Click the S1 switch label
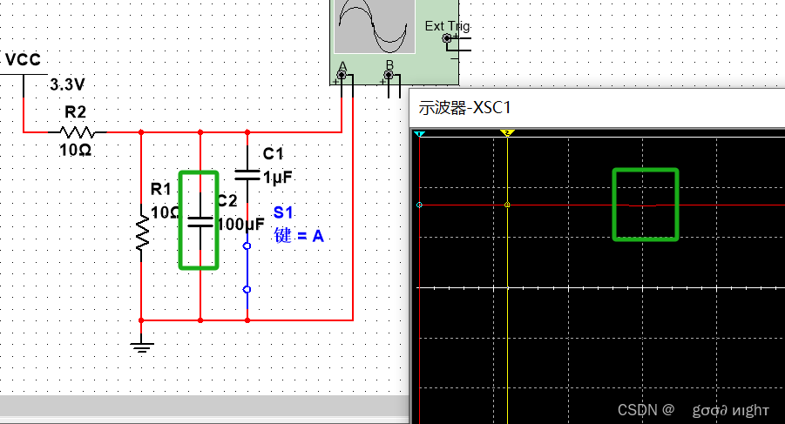The width and height of the screenshot is (785, 424). 283,212
